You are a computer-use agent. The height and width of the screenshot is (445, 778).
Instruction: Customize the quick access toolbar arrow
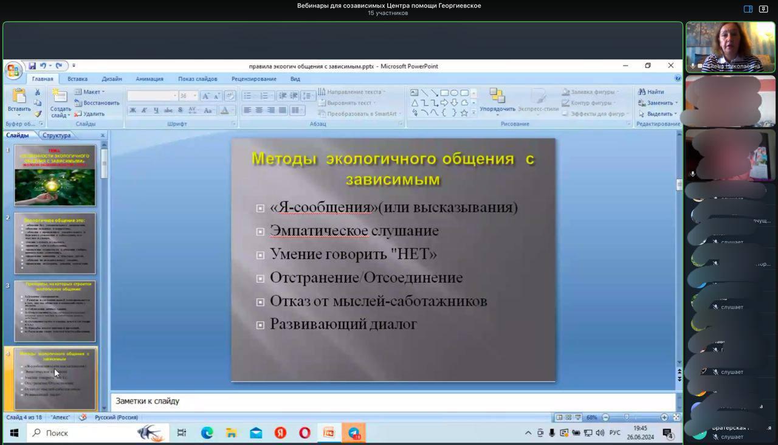(74, 66)
